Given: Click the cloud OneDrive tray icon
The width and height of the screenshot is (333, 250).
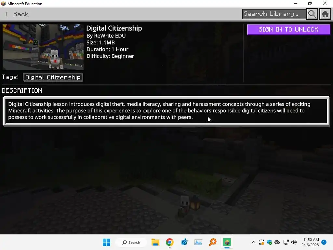Looking at the screenshot, I should point(277,242).
